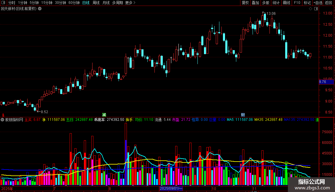Click the green 减 event marker

click(104, 115)
